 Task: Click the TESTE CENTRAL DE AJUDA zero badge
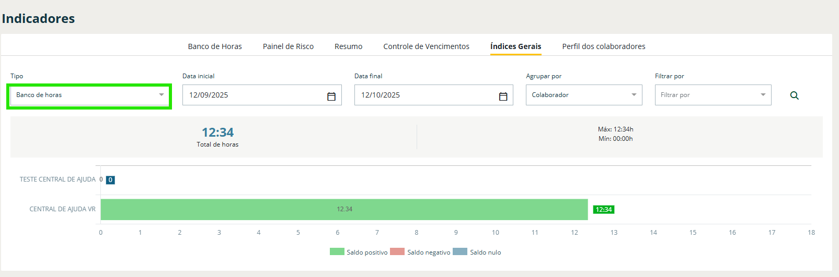pos(110,180)
